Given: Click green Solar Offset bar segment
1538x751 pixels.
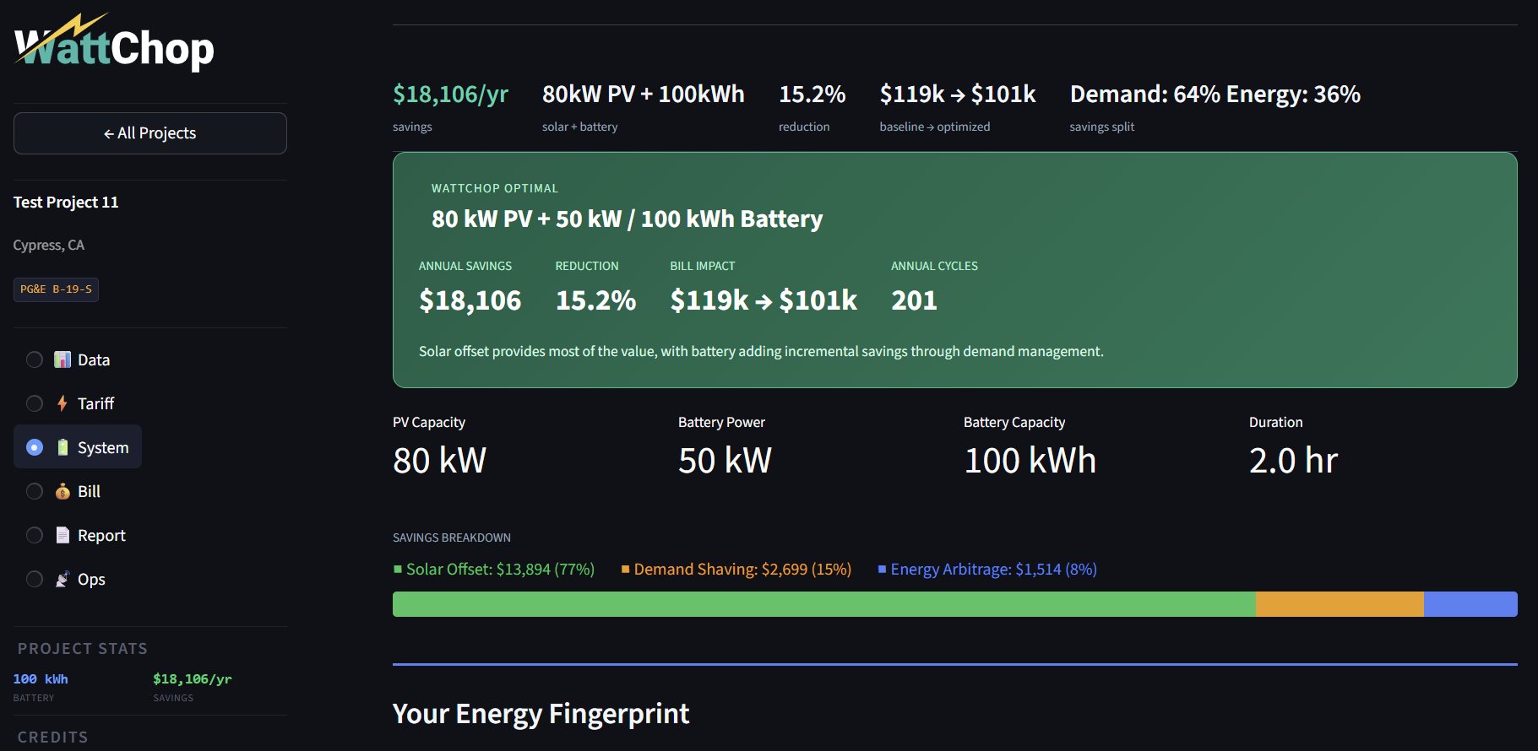Looking at the screenshot, I should tap(823, 604).
